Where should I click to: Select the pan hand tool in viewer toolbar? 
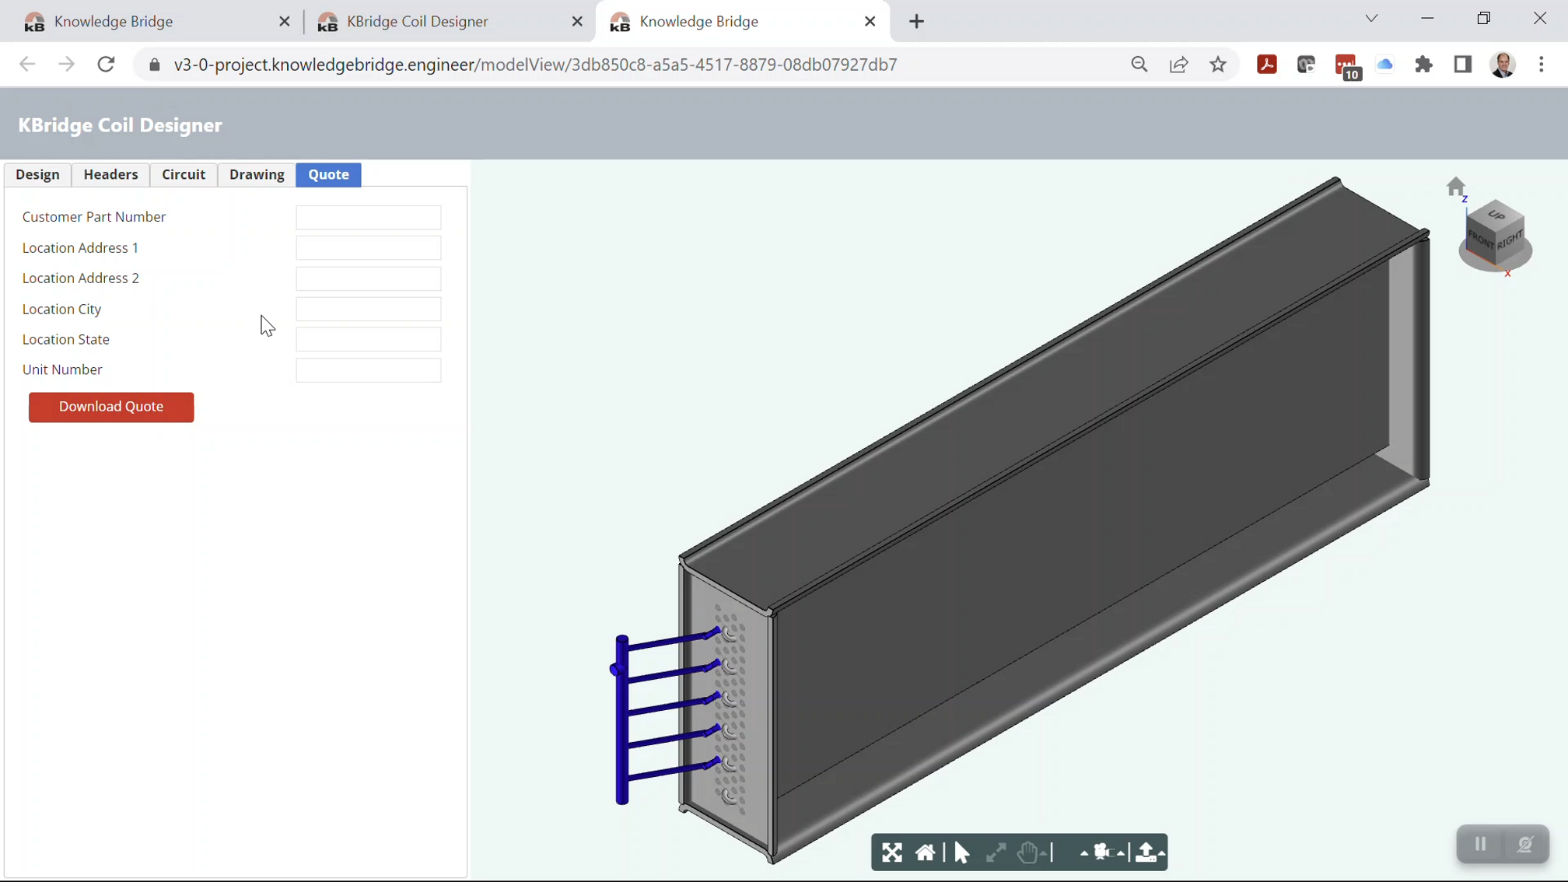1029,852
